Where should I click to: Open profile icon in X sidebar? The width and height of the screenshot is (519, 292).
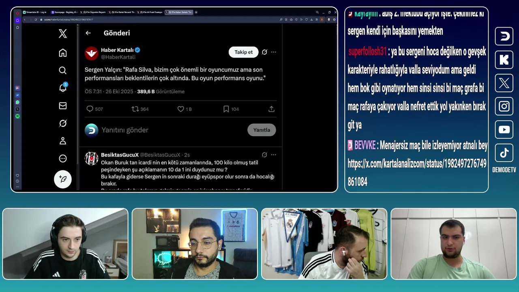tap(62, 141)
